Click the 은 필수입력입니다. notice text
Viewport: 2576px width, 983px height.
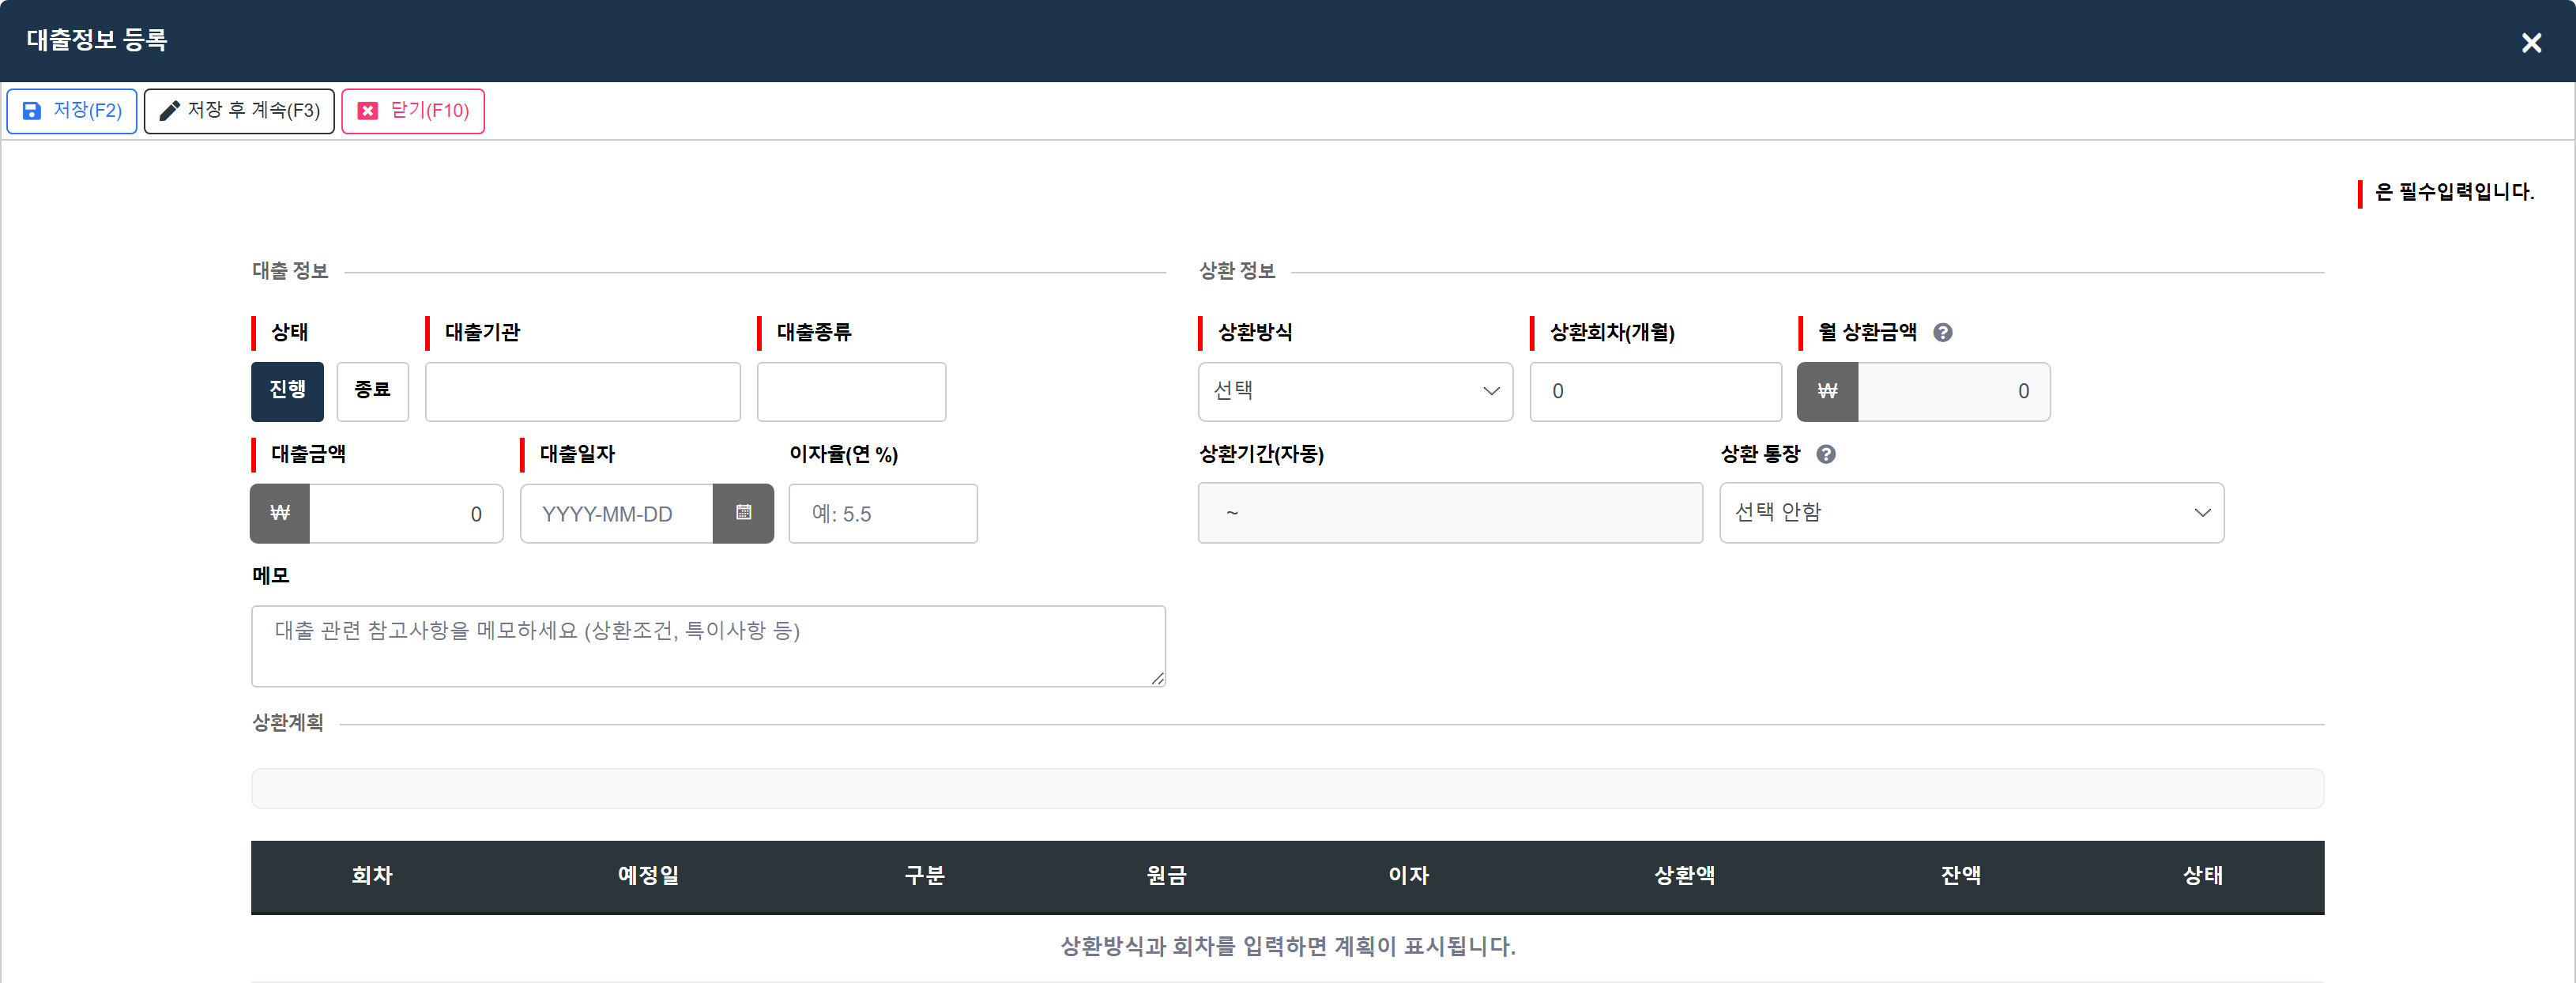pos(2454,192)
